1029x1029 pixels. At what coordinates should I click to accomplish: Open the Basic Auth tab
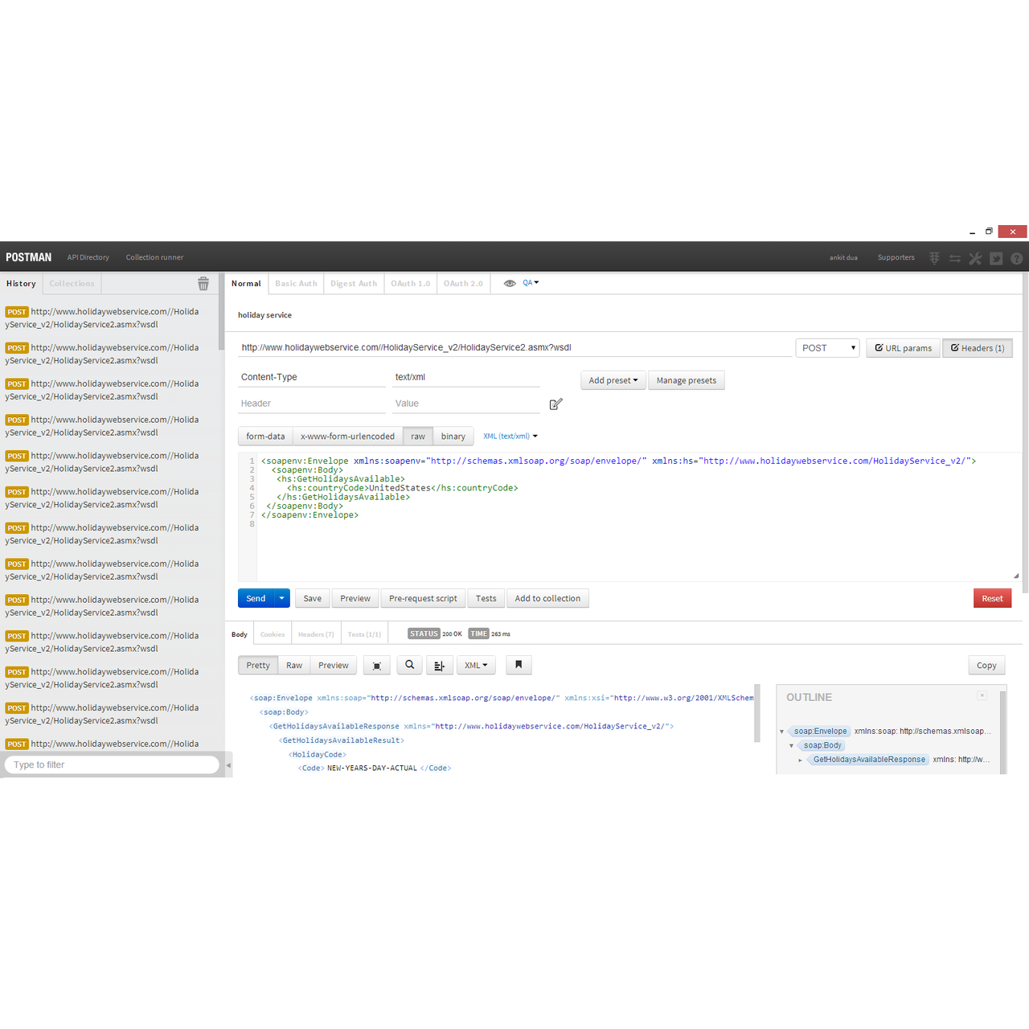click(296, 284)
